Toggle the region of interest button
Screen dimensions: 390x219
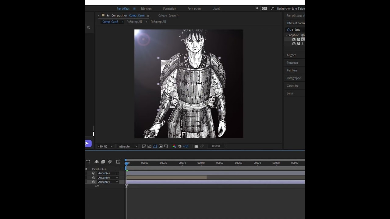tap(161, 146)
